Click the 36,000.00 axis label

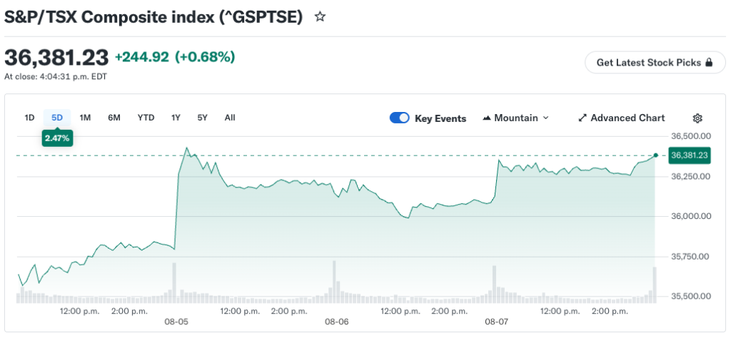point(691,216)
